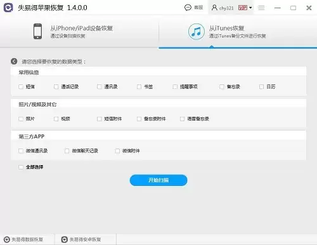The width and height of the screenshot is (317, 245).
Task: Click the back arrow icon beside data type prompt
Action: click(x=14, y=62)
